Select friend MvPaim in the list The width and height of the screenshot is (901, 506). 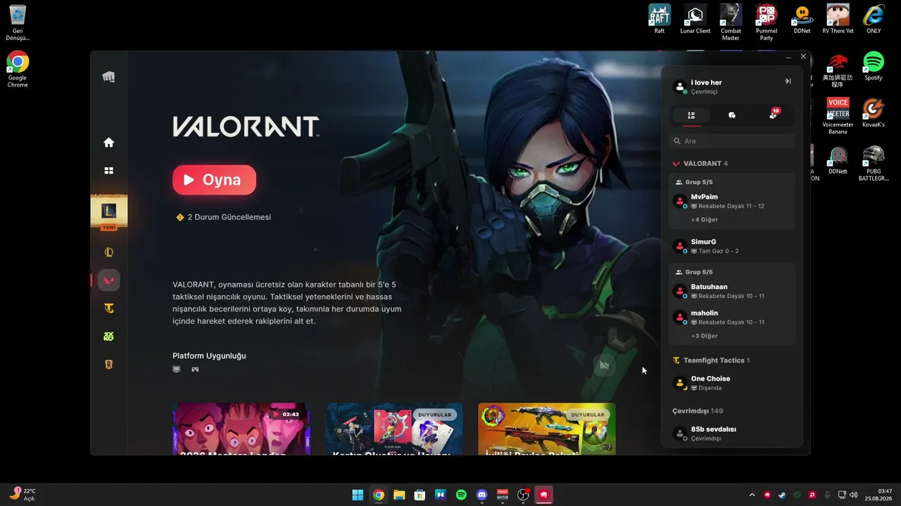pyautogui.click(x=732, y=201)
